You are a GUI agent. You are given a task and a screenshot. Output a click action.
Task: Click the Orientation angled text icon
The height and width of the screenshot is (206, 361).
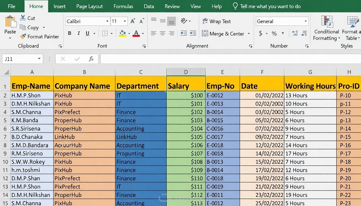[x=184, y=21]
